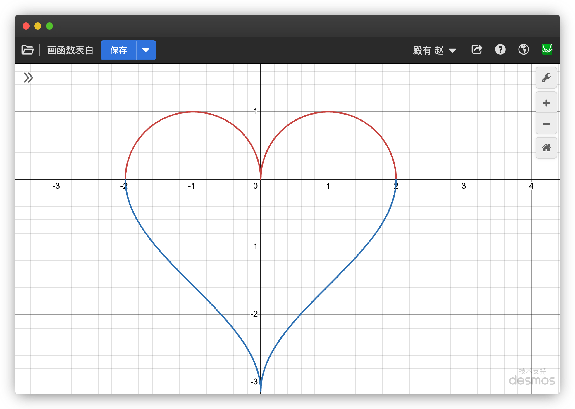Click the red upper heart curve

(193, 112)
